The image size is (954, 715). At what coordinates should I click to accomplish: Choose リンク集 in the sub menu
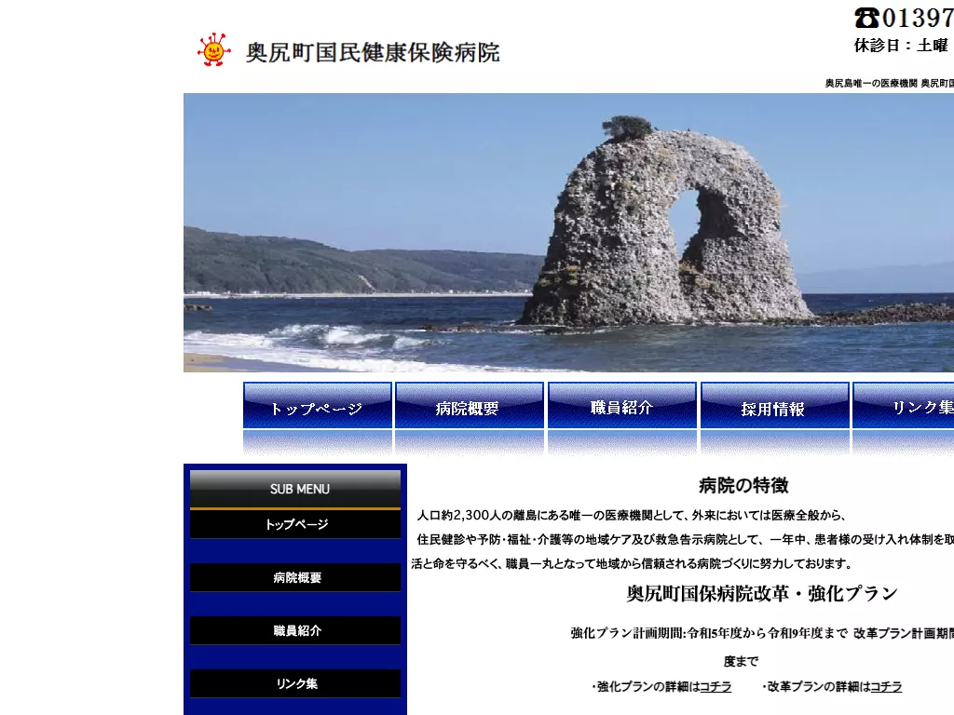coord(295,683)
